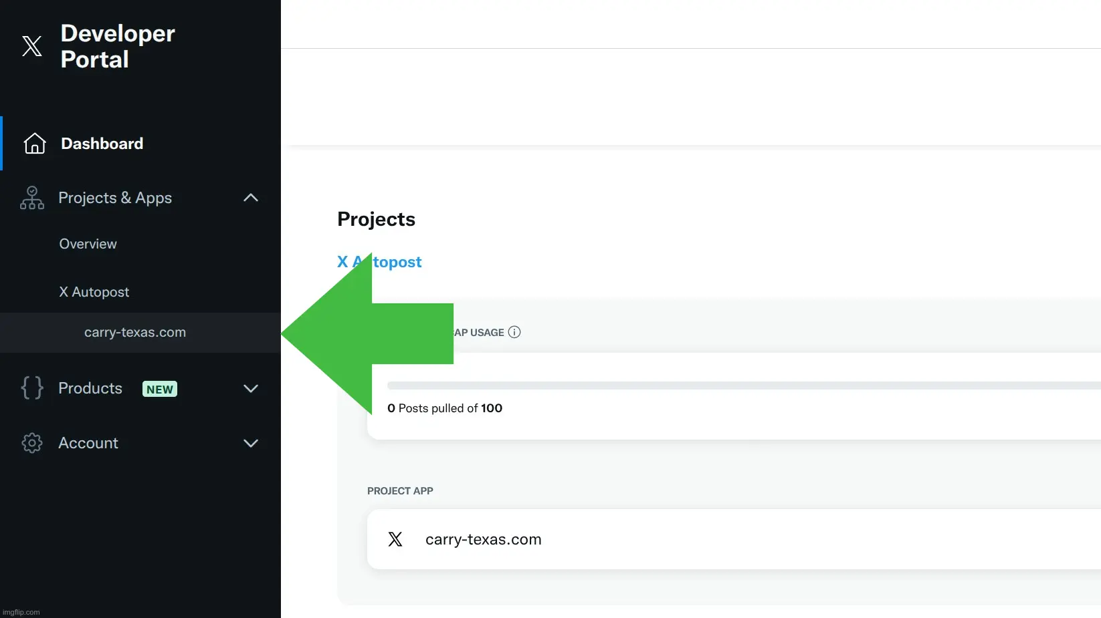Image resolution: width=1101 pixels, height=618 pixels.
Task: Click the X logo in sidebar header
Action: point(31,46)
